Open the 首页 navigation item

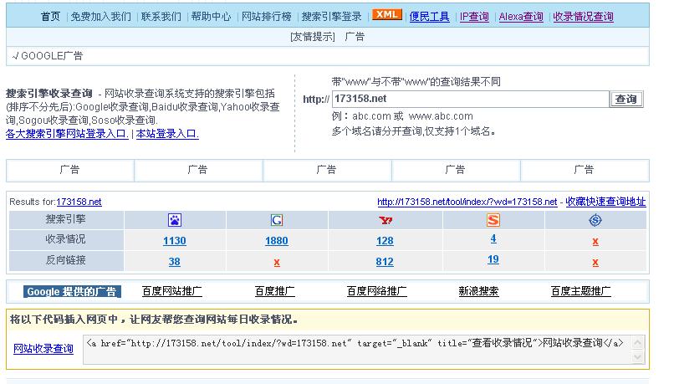(x=51, y=17)
